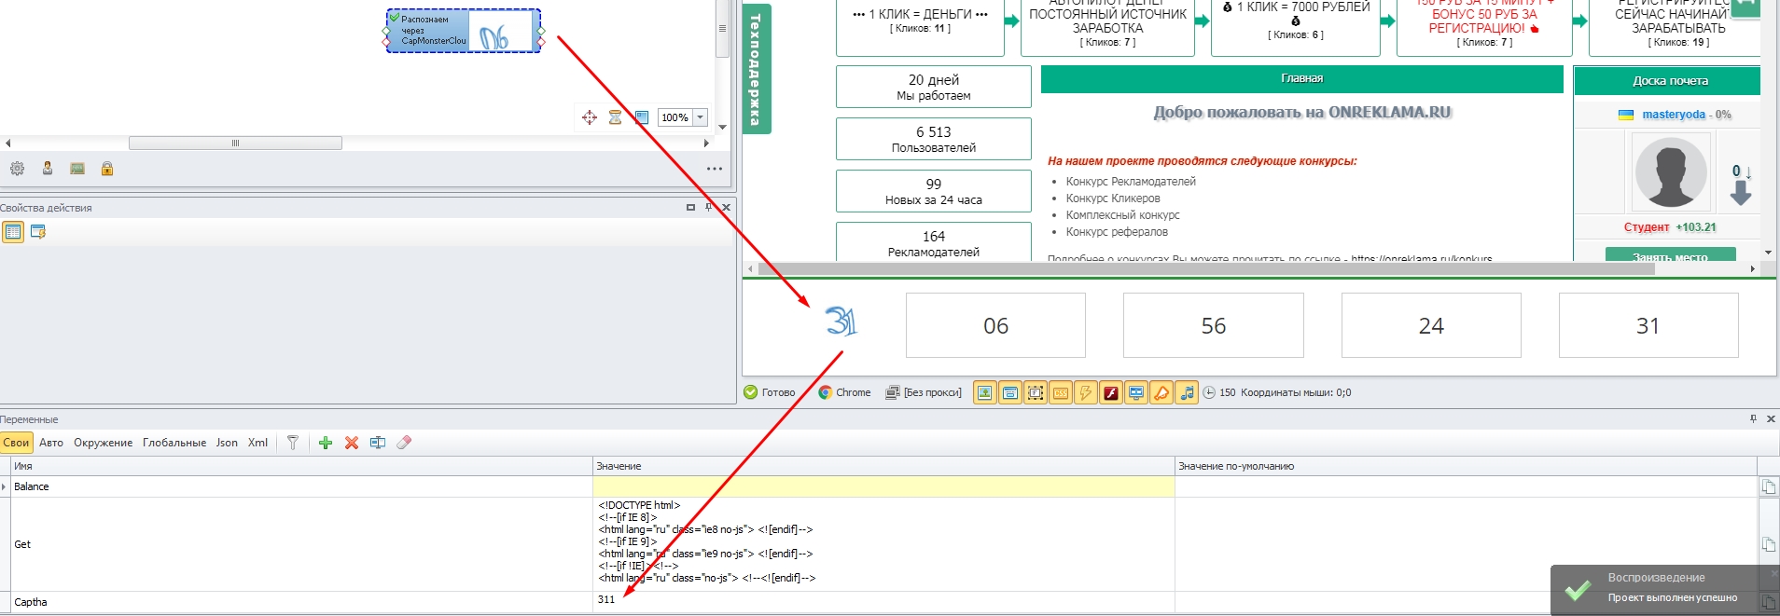Click the eraser clear-values icon
Screen dimensions: 1780x616
tap(404, 443)
